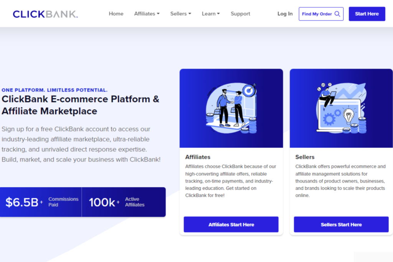The width and height of the screenshot is (393, 262).
Task: Click the ClickBank logo
Action: click(45, 14)
